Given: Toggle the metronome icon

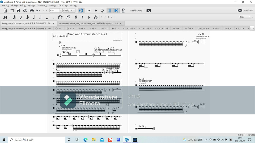Looking at the screenshot, I should [x=123, y=11].
